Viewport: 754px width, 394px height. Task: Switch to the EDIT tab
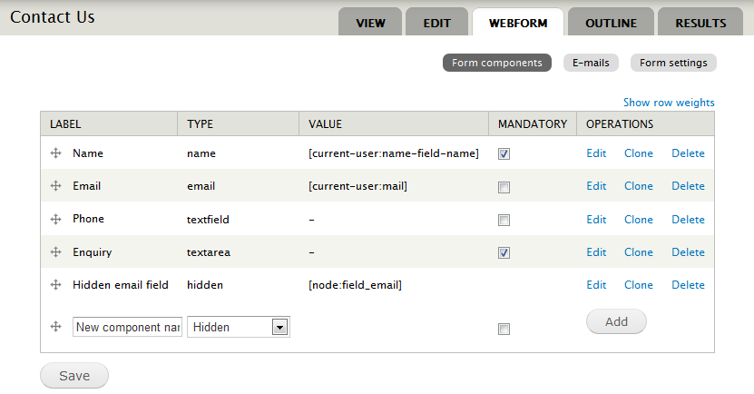(436, 22)
